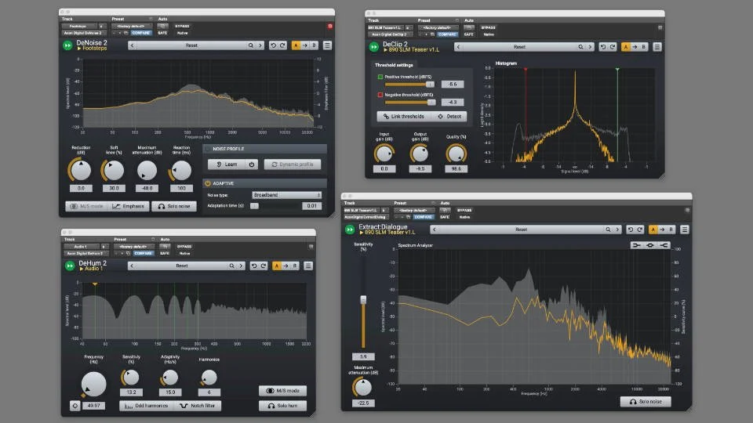Click Solo noise in Extract:Dialogue
This screenshot has height=423, width=753.
(646, 402)
